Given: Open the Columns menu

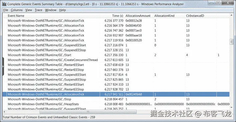Looking at the screenshot, I should [x=17, y=10].
